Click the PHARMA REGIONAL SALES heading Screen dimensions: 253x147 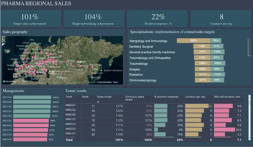click(x=36, y=3)
